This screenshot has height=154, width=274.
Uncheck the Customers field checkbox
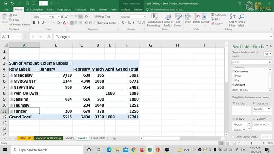(233, 71)
